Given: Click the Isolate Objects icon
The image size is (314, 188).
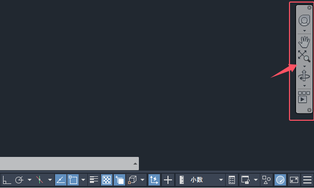Looking at the screenshot, I should point(267,180).
